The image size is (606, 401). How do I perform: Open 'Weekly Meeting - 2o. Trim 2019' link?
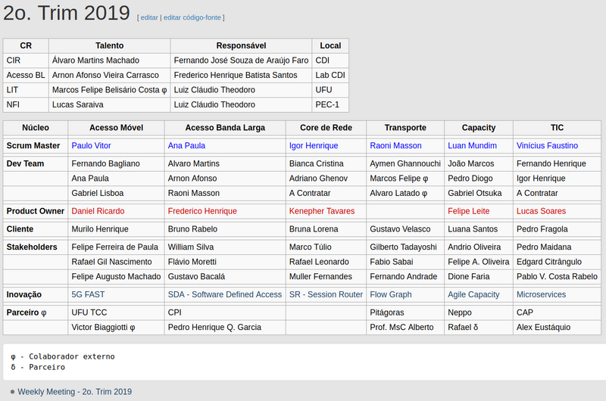click(75, 392)
